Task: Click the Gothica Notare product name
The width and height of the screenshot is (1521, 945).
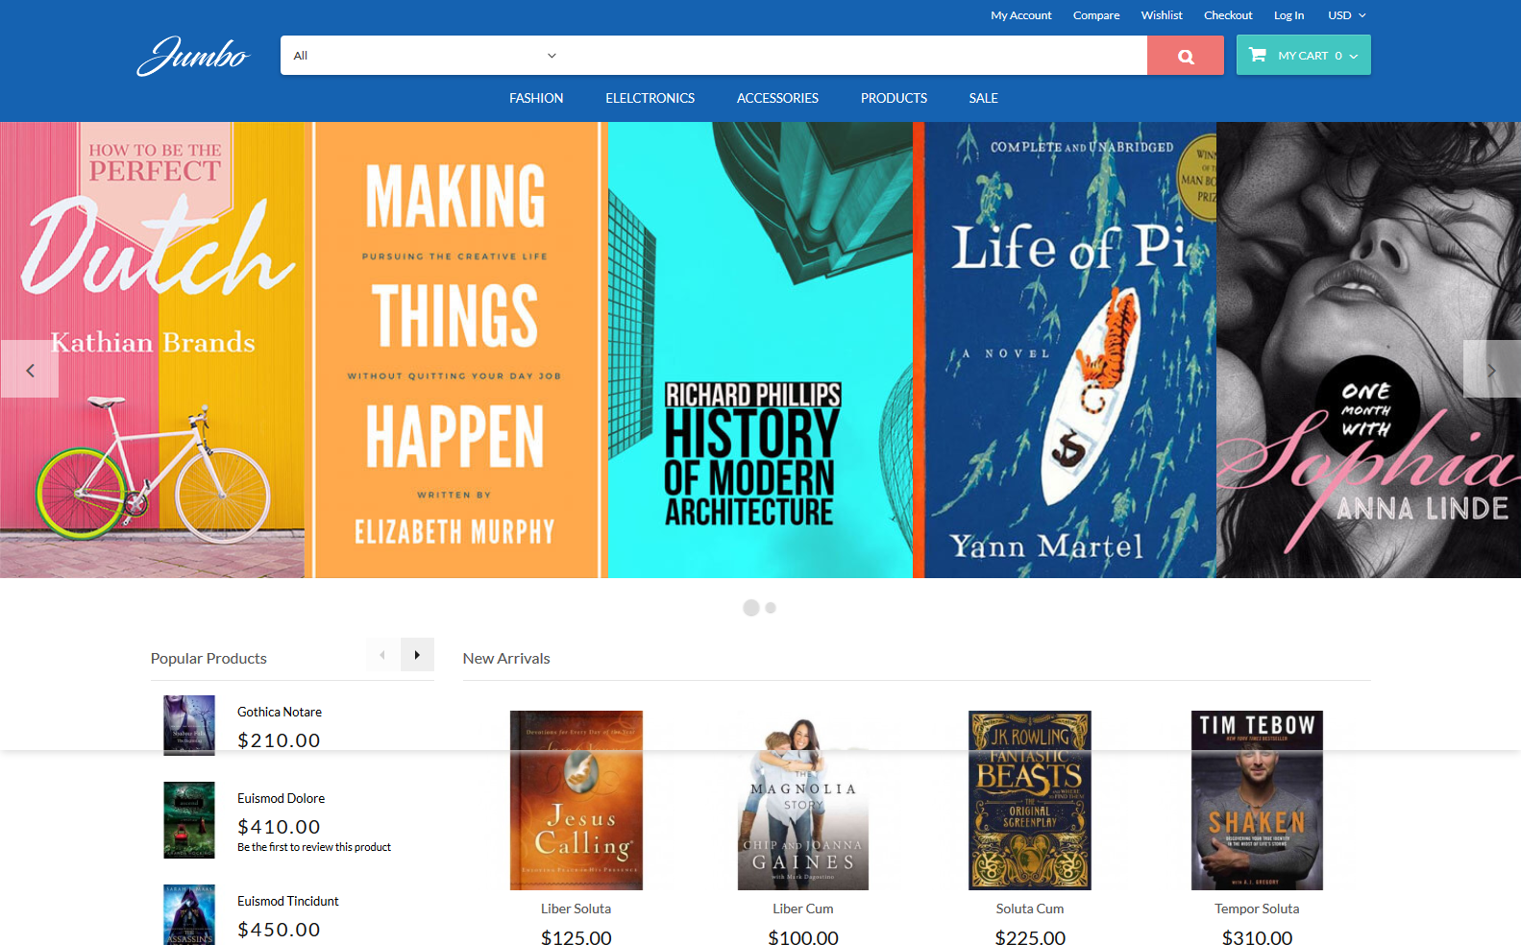Action: [x=280, y=712]
